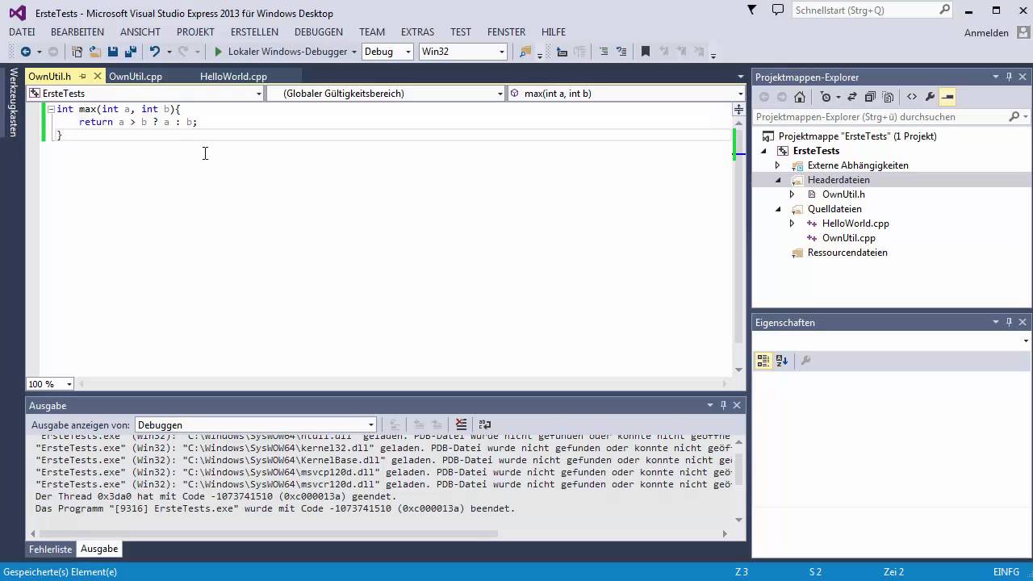Toggle word wrap in the Ausgabe panel
Viewport: 1033px width, 581px height.
[485, 424]
